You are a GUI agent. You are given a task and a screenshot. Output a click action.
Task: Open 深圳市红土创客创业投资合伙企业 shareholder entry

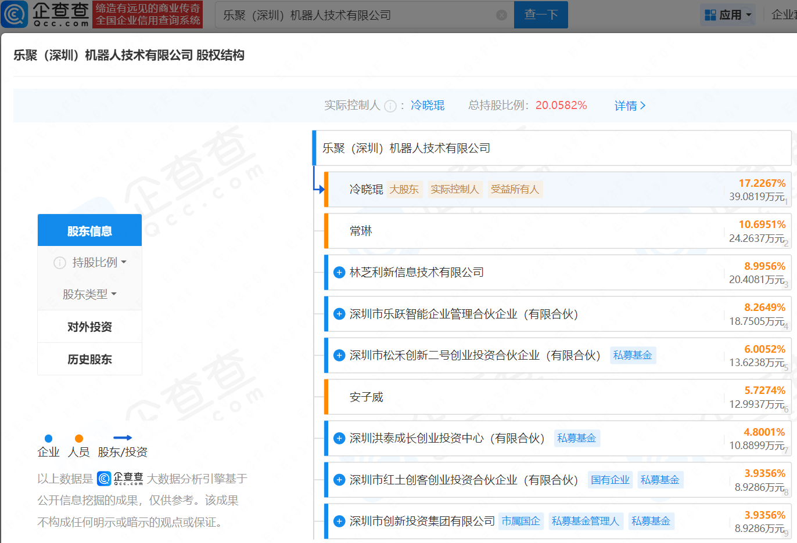pos(464,480)
